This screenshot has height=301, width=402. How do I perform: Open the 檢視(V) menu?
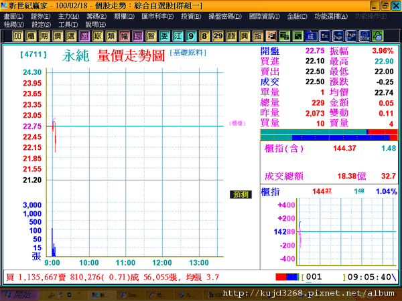click(x=14, y=25)
